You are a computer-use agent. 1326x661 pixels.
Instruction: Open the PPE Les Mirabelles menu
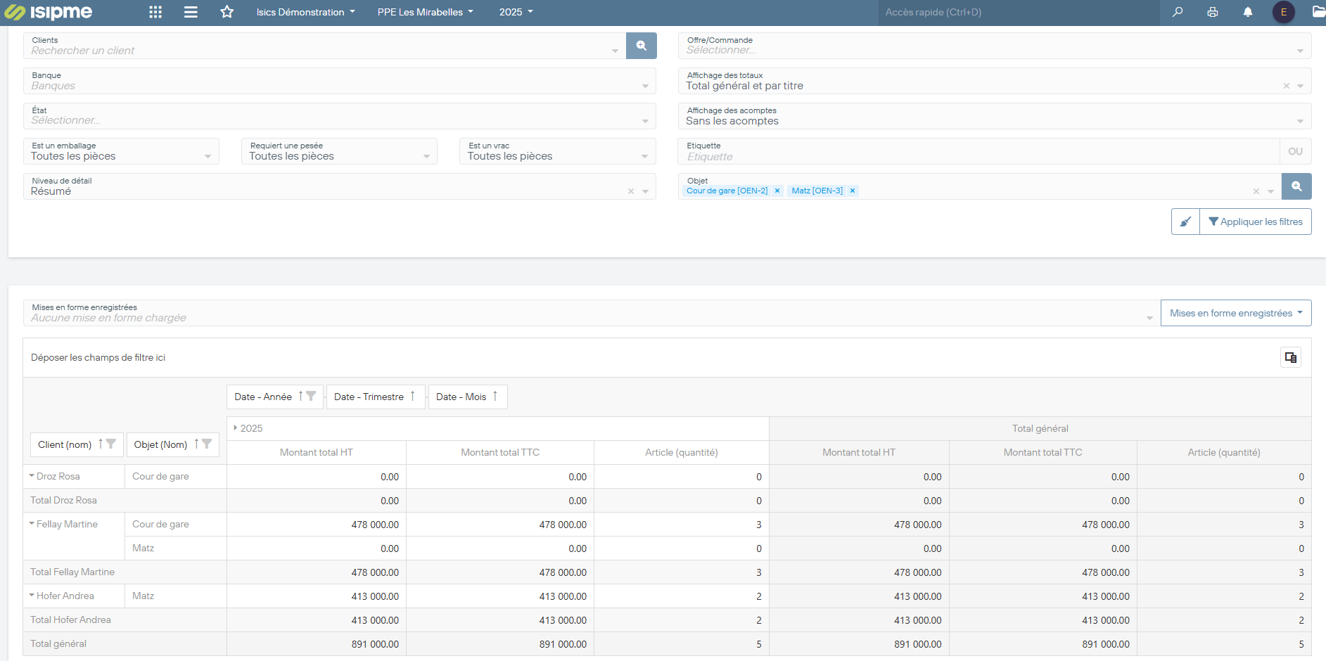pyautogui.click(x=425, y=12)
